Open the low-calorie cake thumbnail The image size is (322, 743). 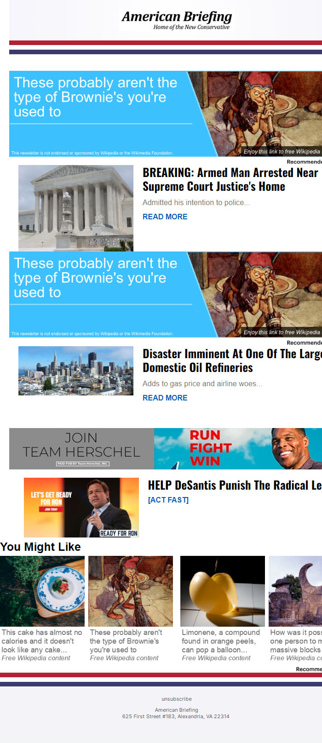pos(42,591)
